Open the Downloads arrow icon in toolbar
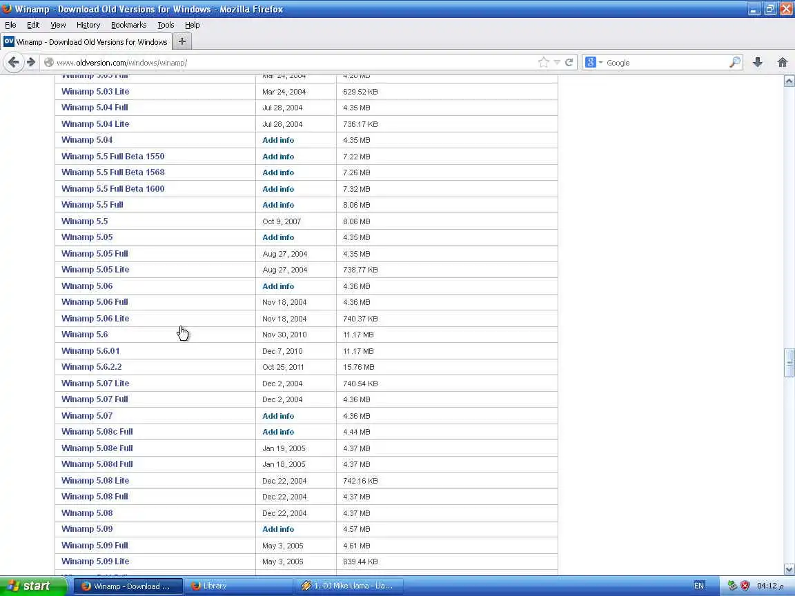 pyautogui.click(x=758, y=62)
